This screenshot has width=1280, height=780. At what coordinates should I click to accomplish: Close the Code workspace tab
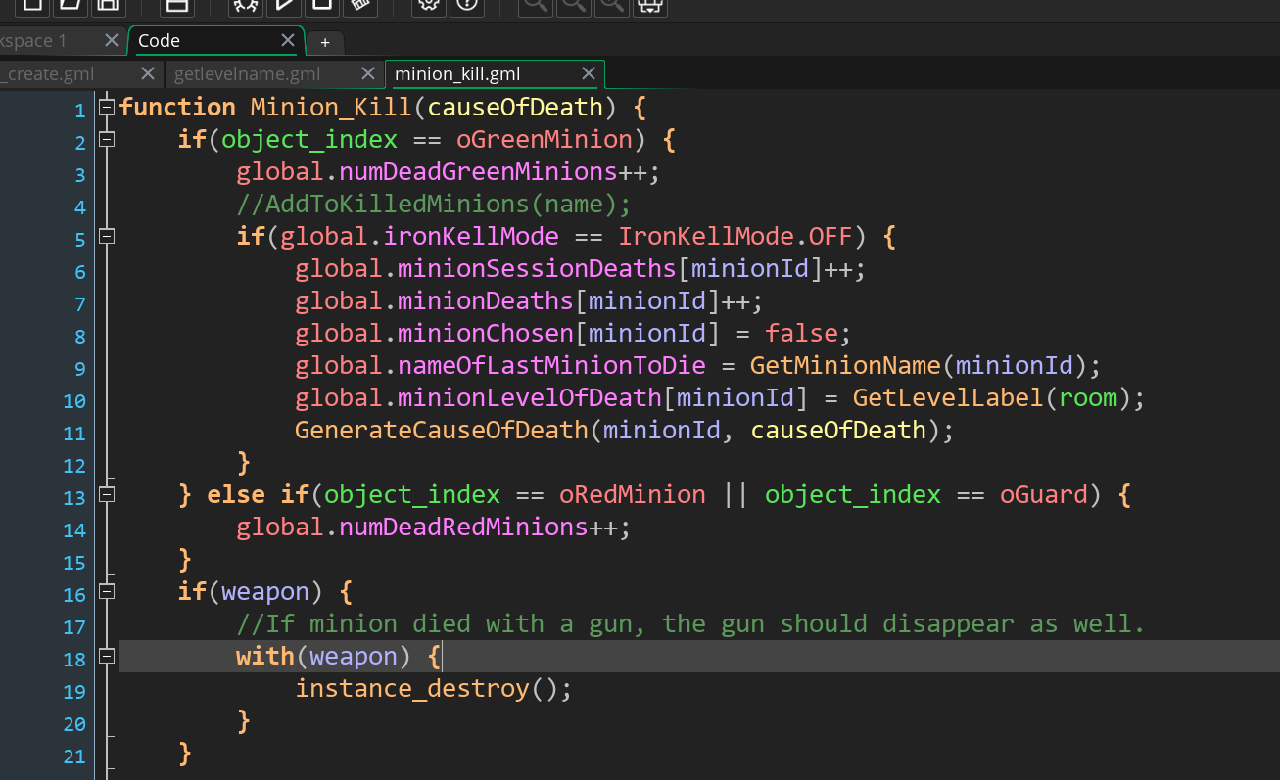(x=288, y=40)
